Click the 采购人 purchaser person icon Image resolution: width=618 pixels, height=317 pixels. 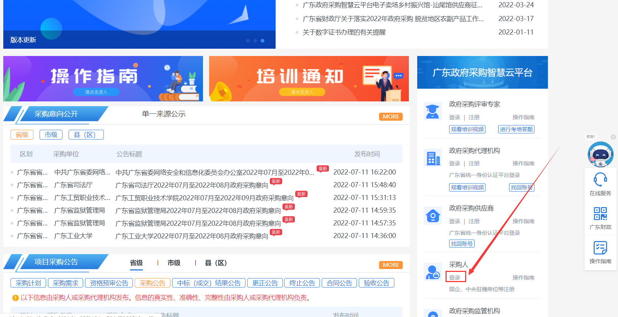[x=432, y=272]
